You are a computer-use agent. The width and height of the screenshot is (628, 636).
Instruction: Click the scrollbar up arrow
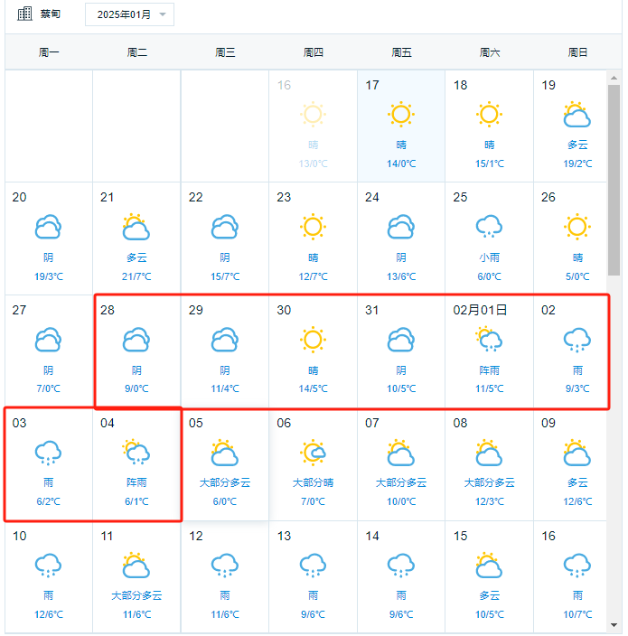[x=614, y=78]
